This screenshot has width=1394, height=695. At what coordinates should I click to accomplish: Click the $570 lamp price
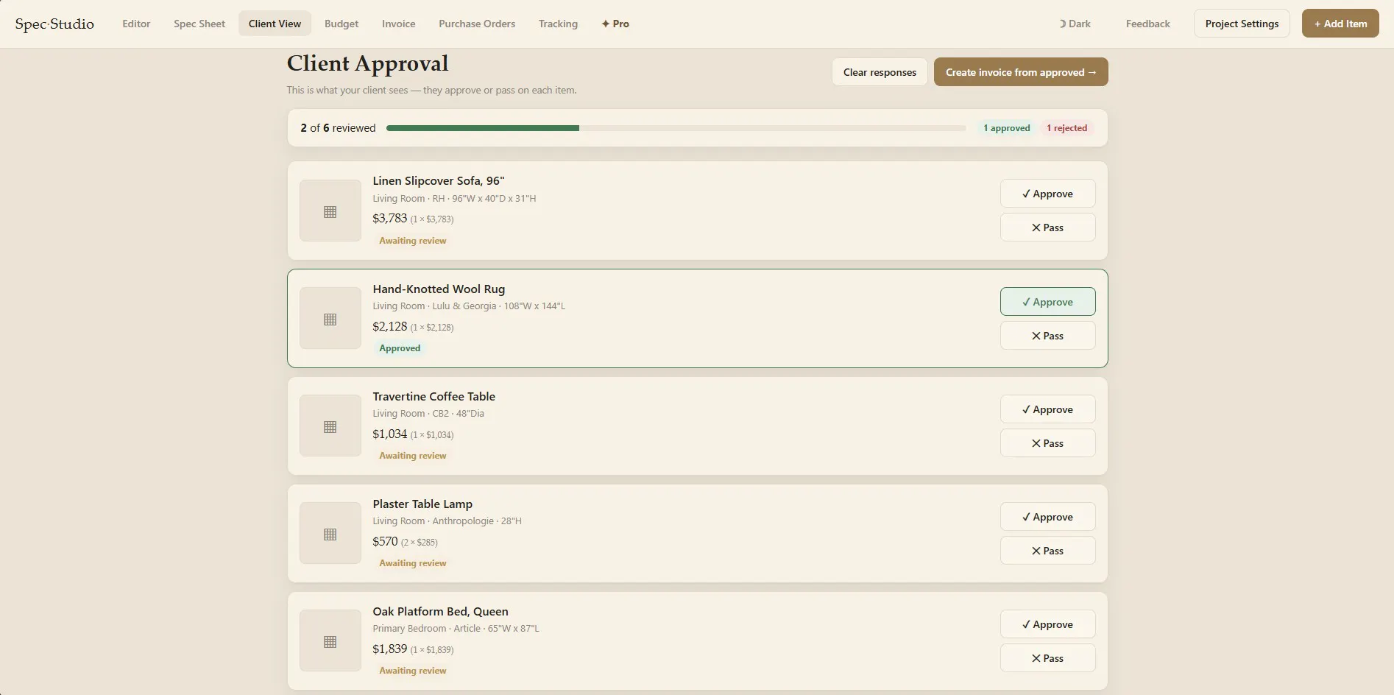[x=385, y=541]
